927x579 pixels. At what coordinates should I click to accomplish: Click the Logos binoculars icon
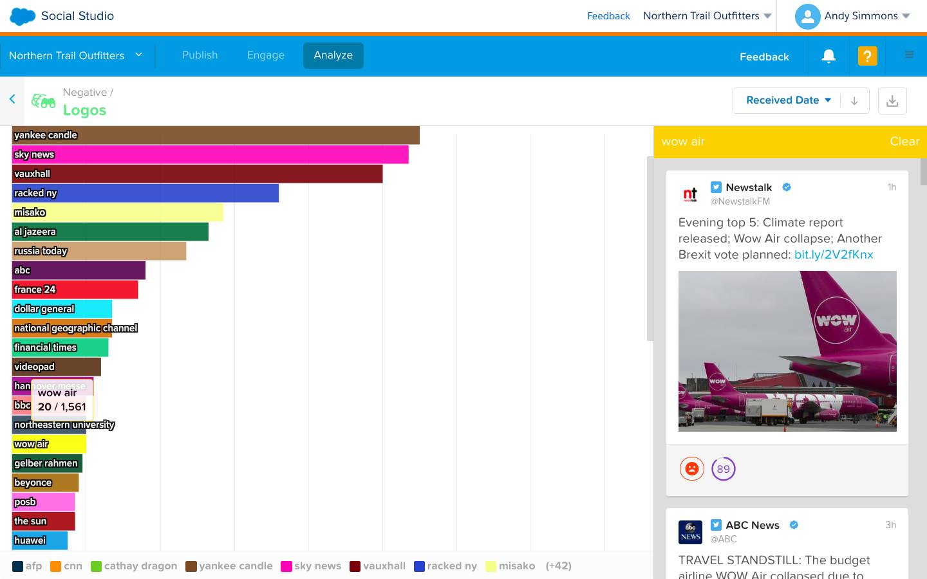(43, 101)
